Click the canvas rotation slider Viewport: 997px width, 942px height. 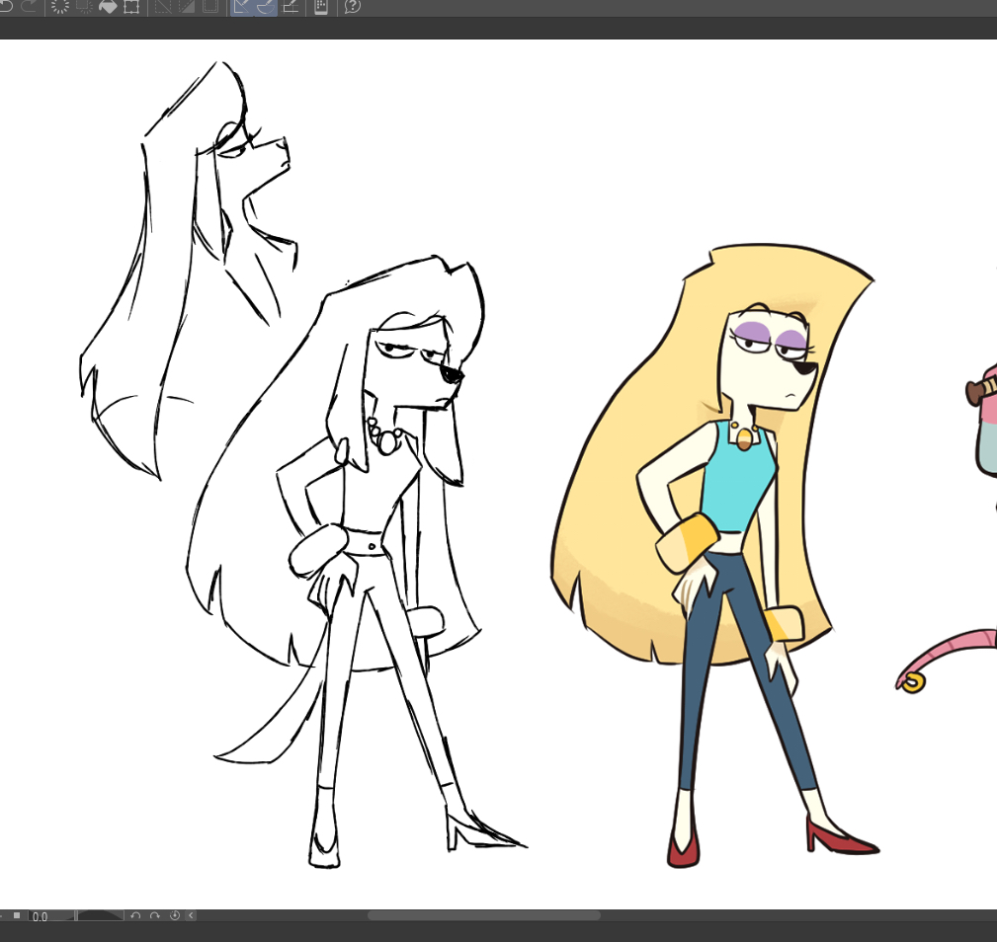tap(99, 916)
